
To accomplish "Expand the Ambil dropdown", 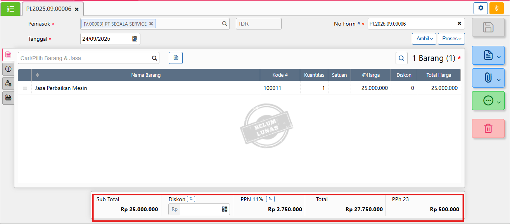I will [424, 39].
